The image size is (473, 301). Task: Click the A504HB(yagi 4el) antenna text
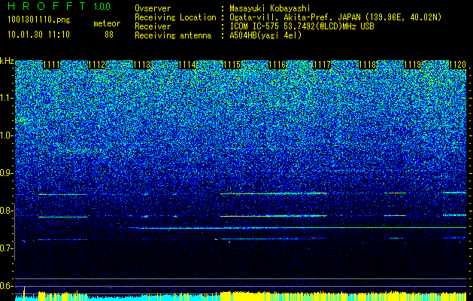[265, 35]
